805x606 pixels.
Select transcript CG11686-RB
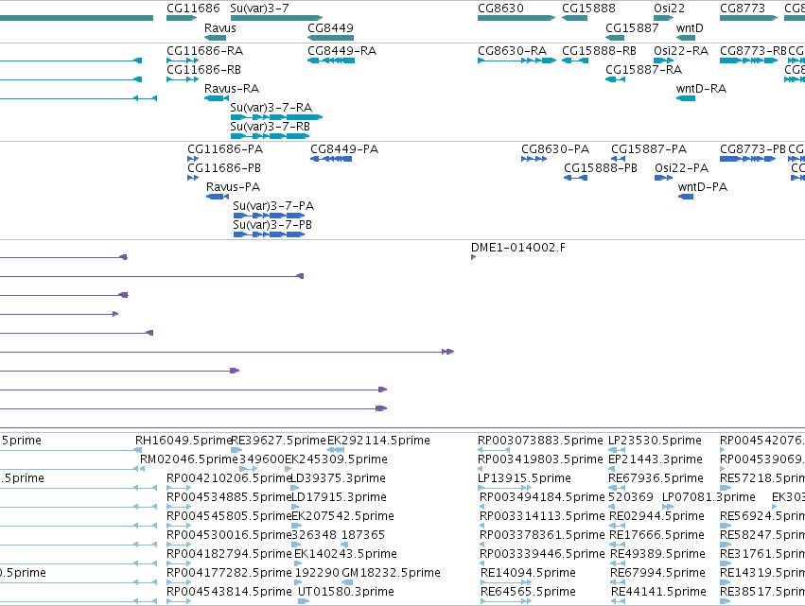203,70
